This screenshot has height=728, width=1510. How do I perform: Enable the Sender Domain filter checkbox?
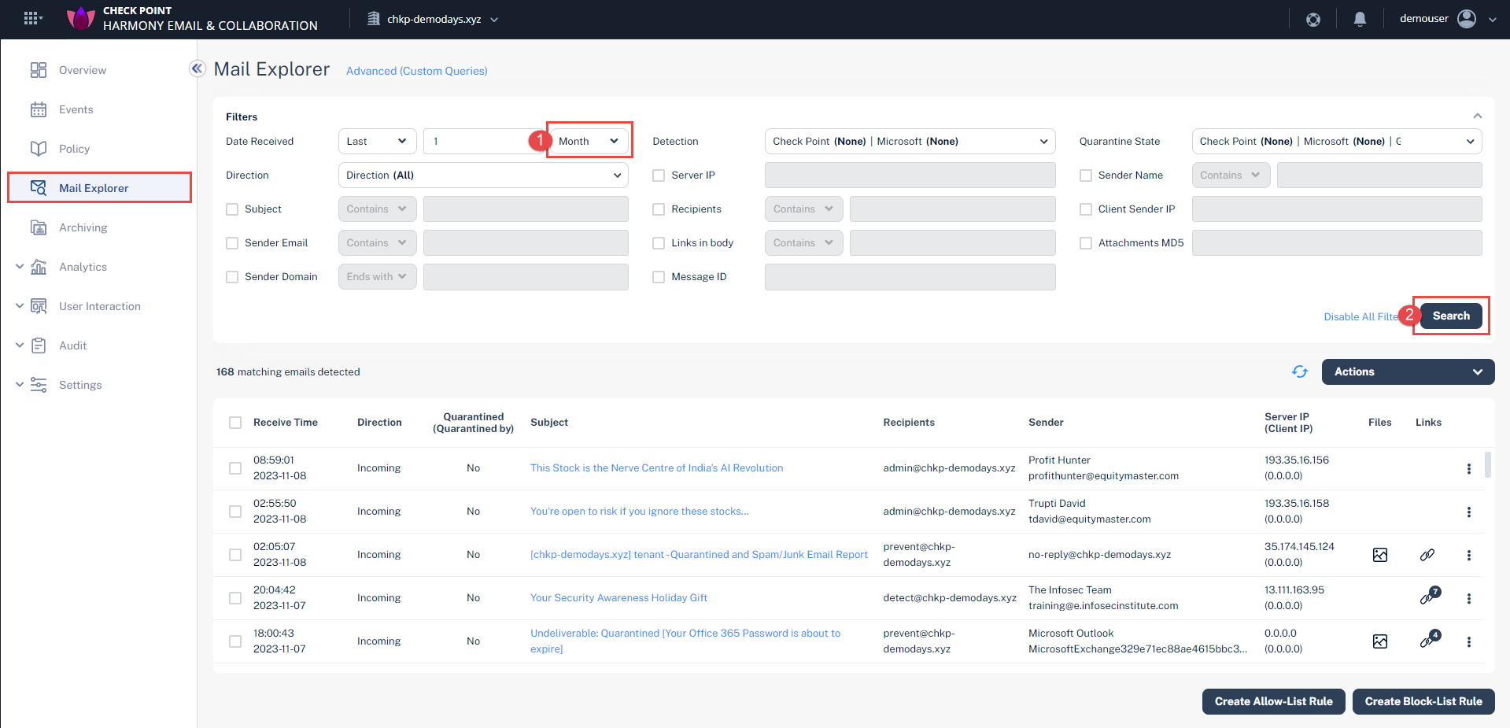232,277
